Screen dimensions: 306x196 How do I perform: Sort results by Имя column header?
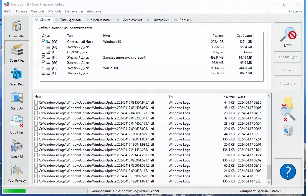coord(100,96)
